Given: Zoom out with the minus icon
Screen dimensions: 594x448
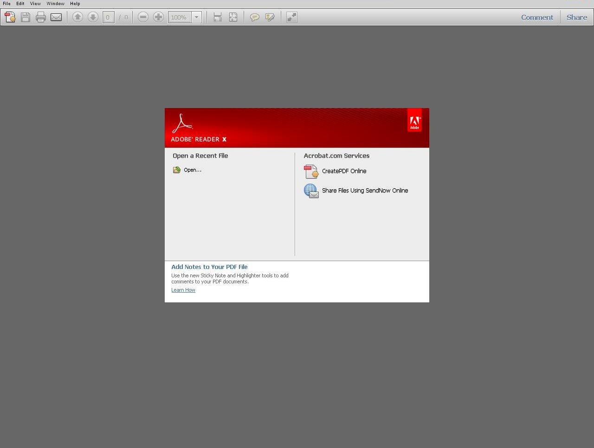Looking at the screenshot, I should click(143, 17).
